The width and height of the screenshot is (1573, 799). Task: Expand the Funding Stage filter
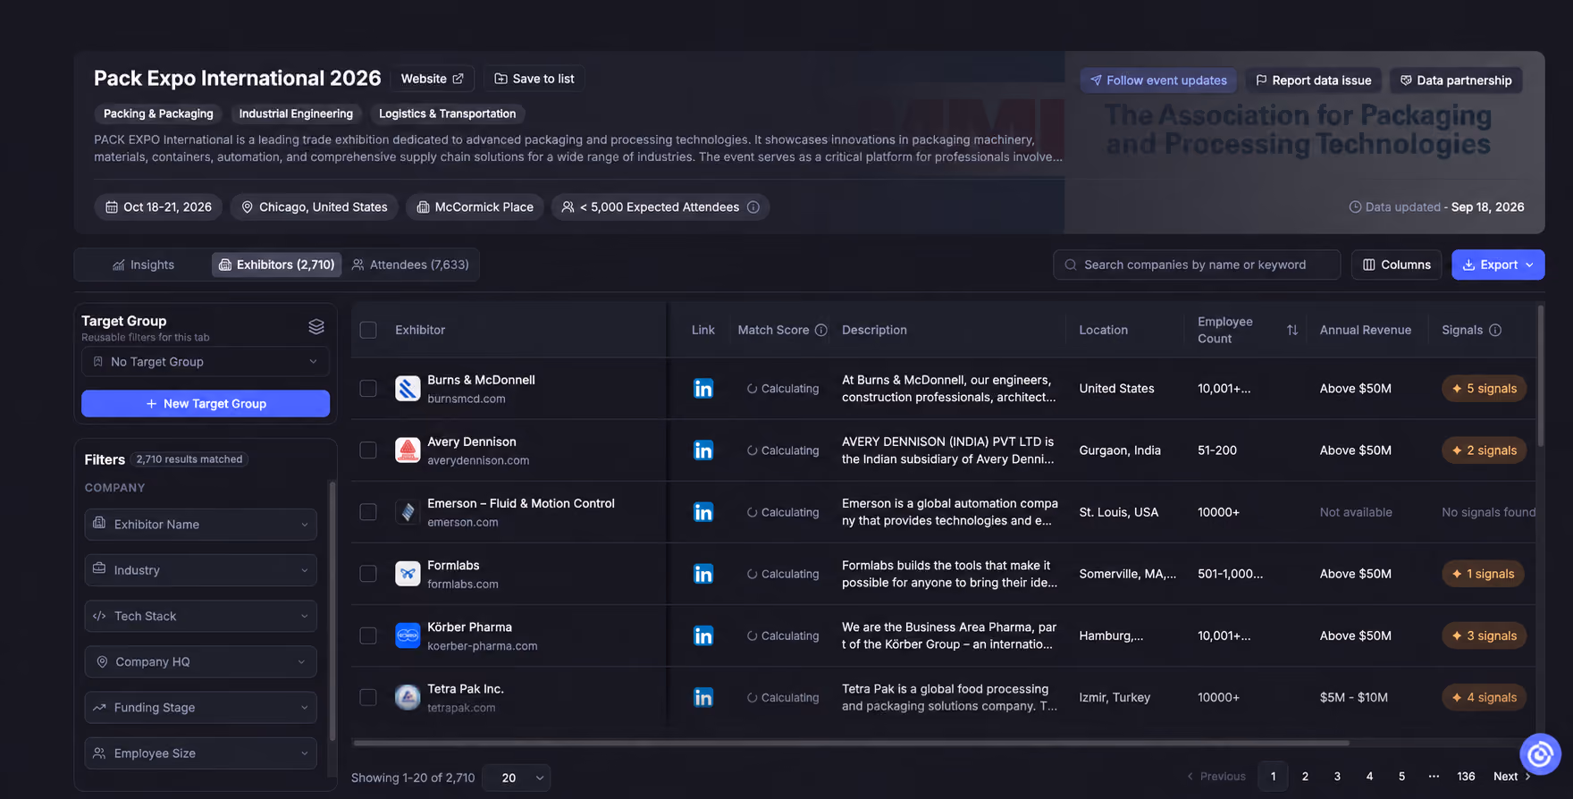click(x=201, y=708)
